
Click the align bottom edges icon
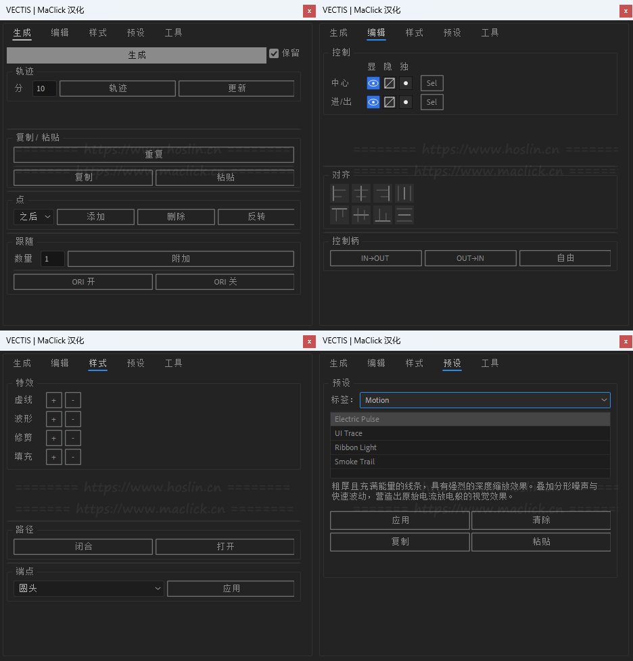click(x=383, y=216)
